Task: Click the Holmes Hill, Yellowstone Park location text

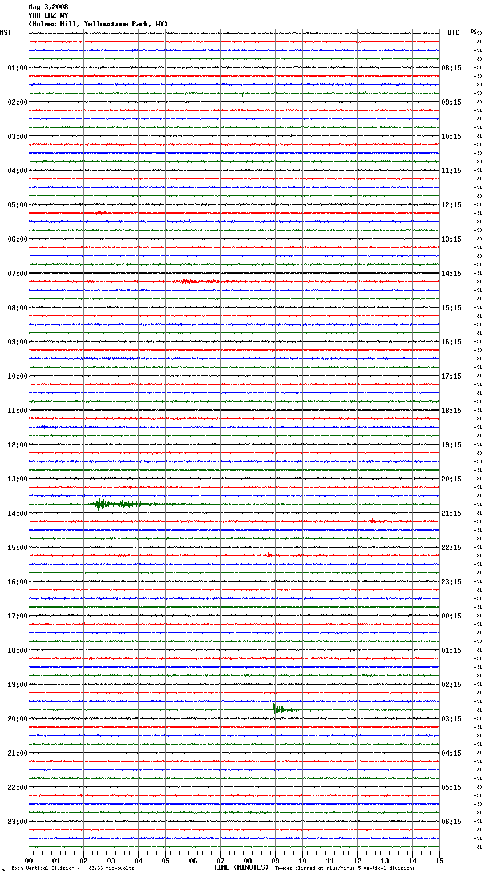Action: coord(98,24)
